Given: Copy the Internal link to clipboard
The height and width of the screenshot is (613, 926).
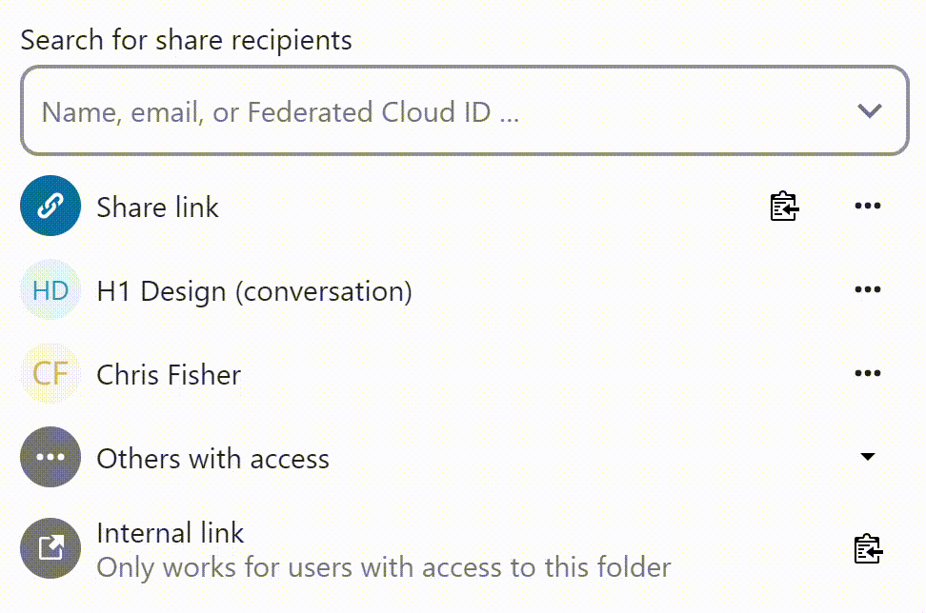Looking at the screenshot, I should tap(867, 548).
